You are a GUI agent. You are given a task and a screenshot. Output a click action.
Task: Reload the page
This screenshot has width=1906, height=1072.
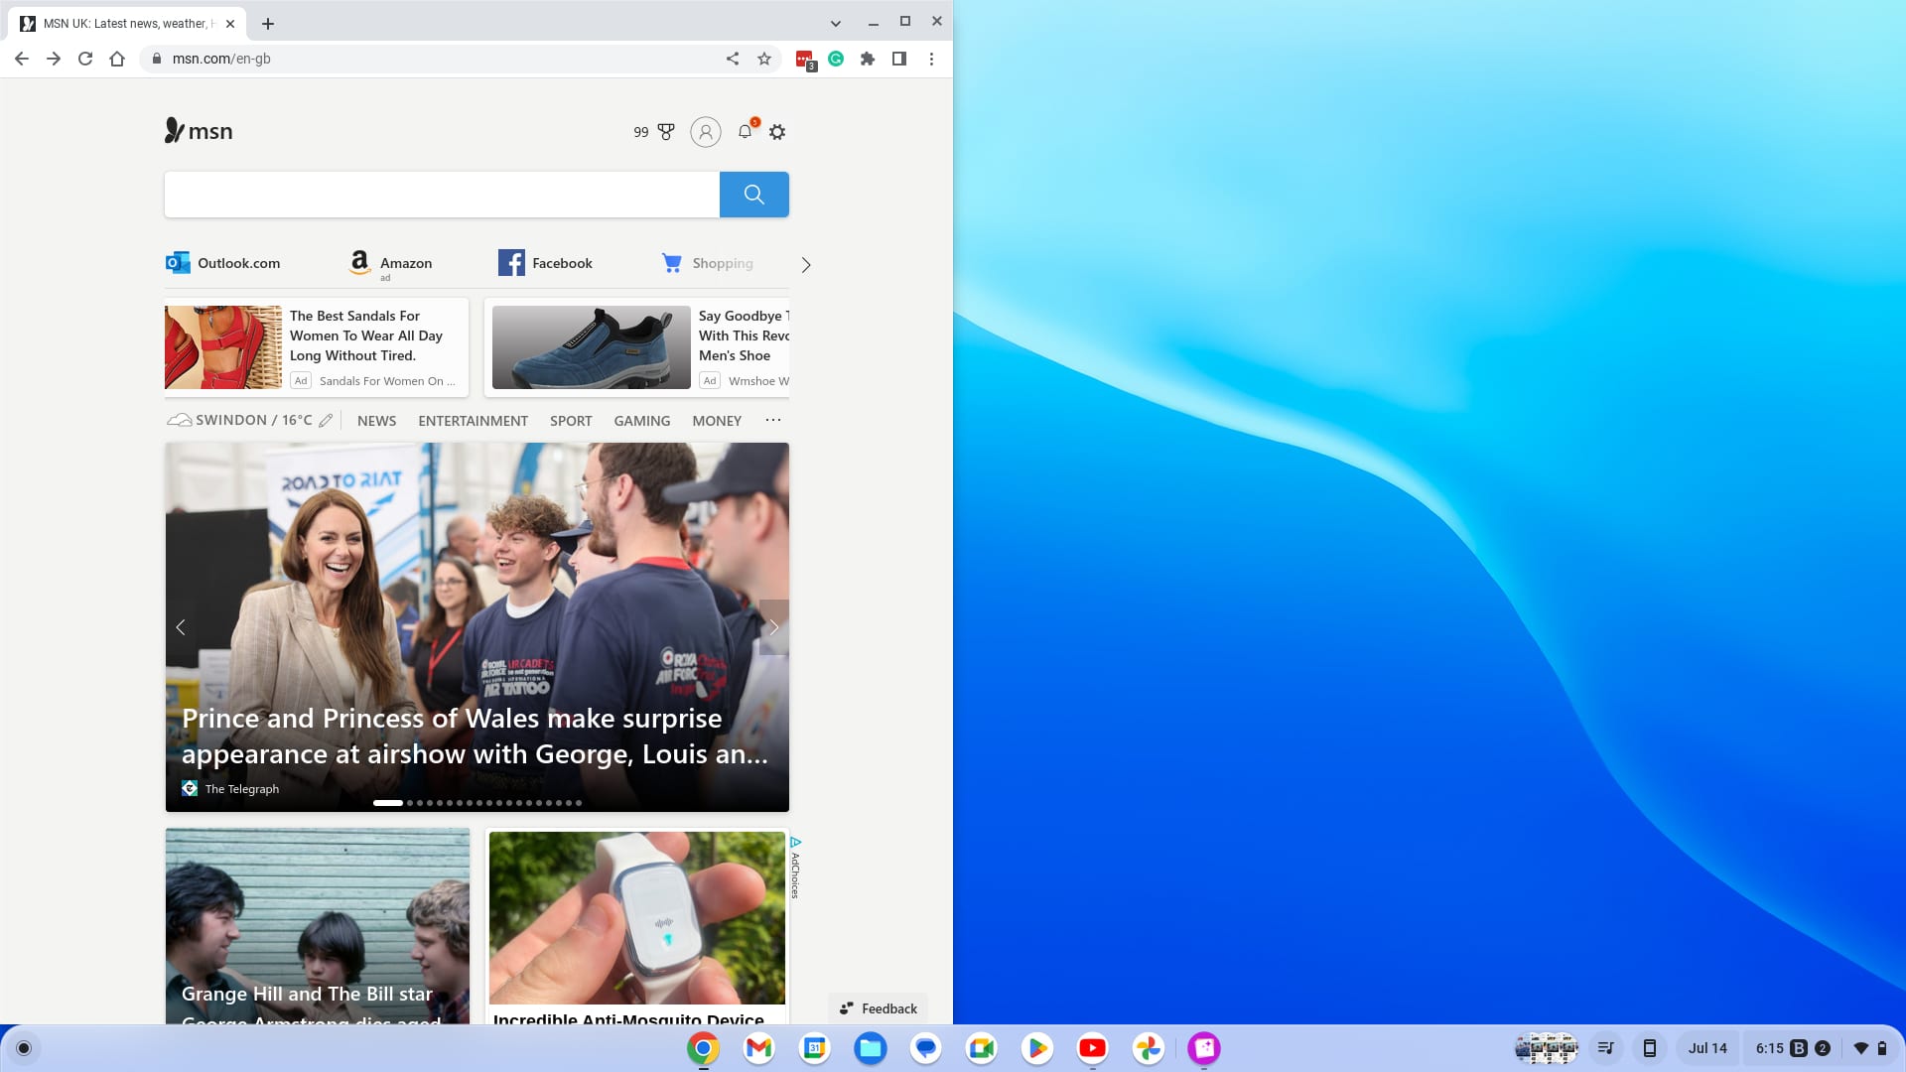[85, 59]
